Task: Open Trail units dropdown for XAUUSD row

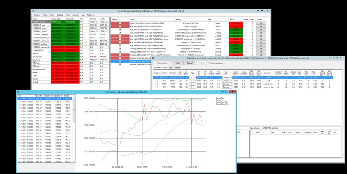Action: click(x=231, y=78)
